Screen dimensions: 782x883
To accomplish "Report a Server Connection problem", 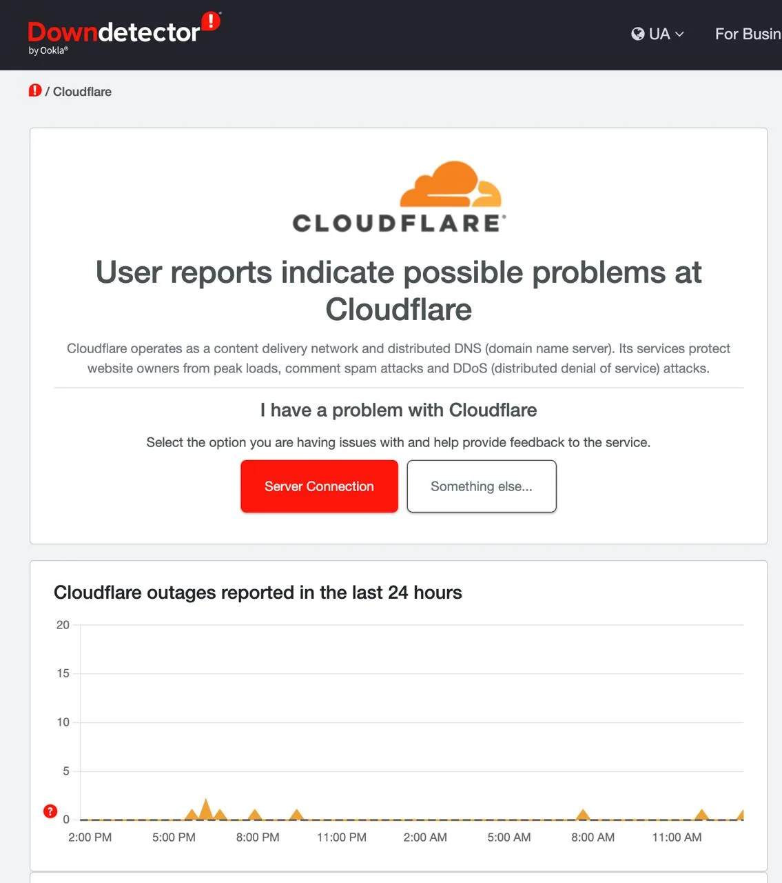I will [319, 486].
